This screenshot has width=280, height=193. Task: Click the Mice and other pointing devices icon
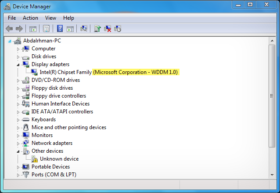[x=26, y=127]
